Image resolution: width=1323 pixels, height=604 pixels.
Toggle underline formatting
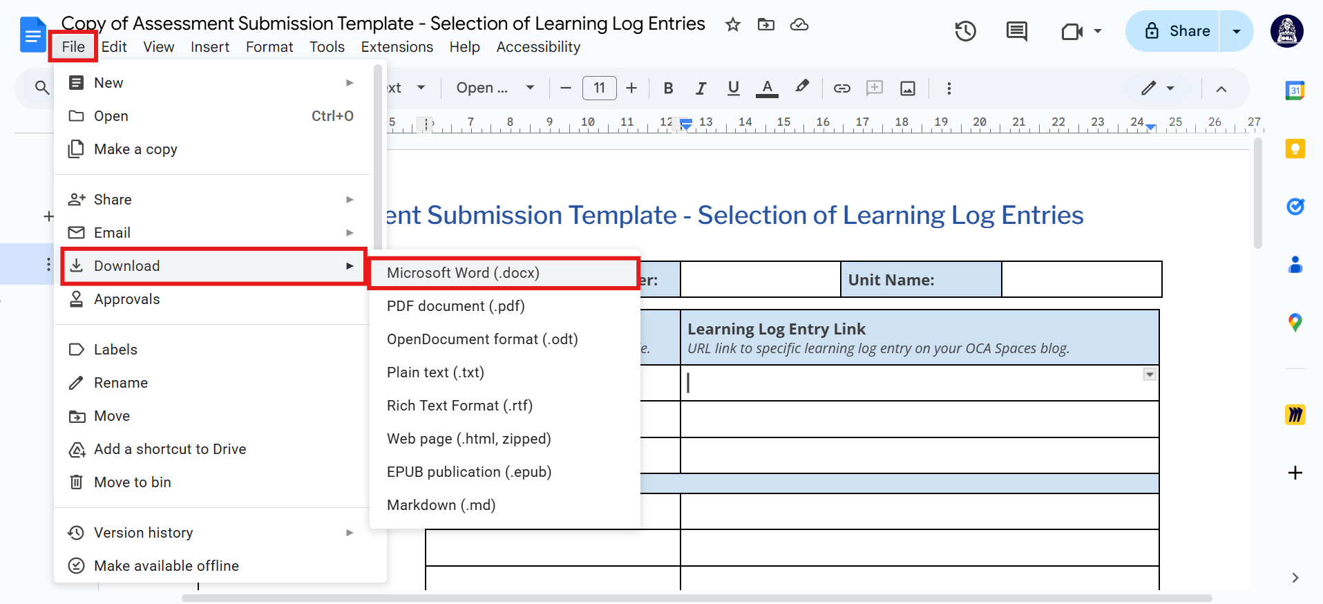point(734,88)
